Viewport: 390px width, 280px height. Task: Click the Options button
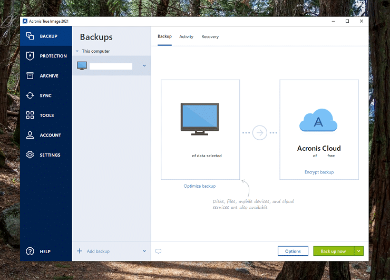293,251
